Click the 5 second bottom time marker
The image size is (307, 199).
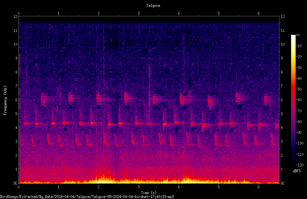[219, 187]
